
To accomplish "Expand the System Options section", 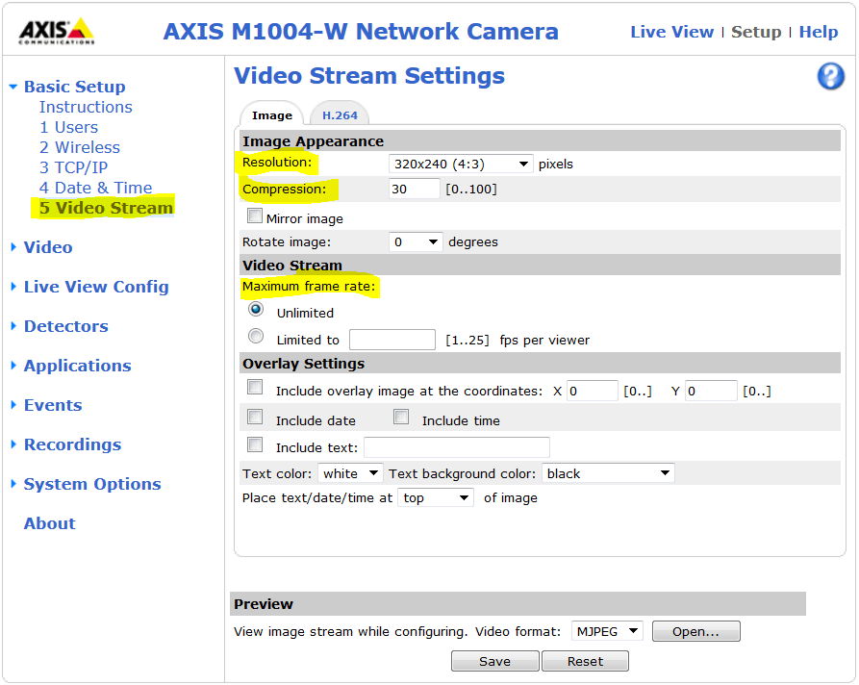I will pyautogui.click(x=91, y=484).
